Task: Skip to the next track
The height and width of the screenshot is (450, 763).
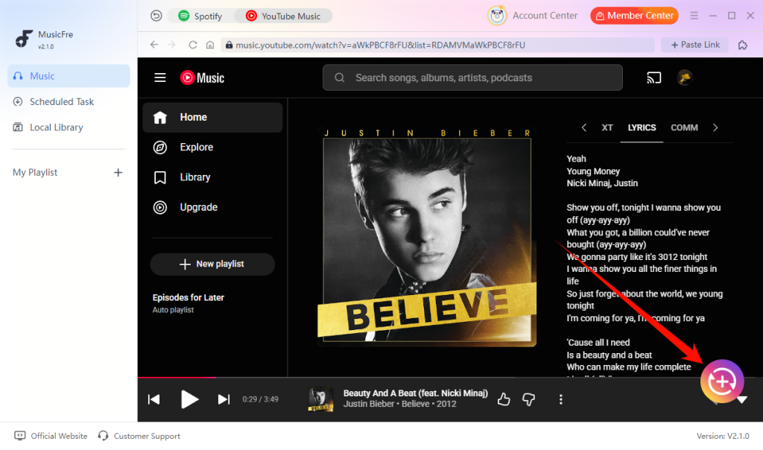Action: (x=224, y=399)
